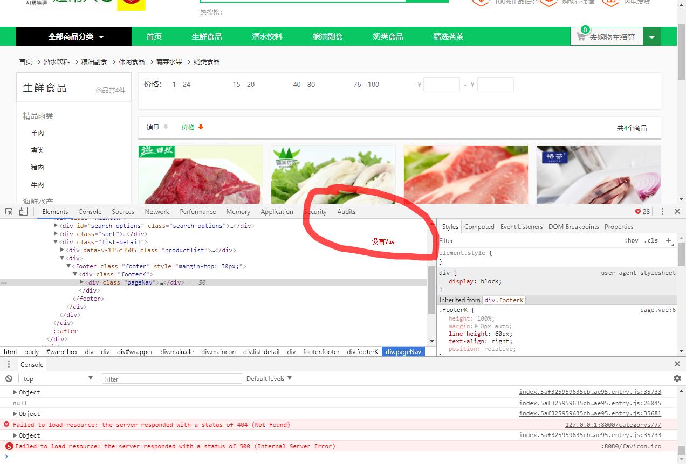Image resolution: width=686 pixels, height=464 pixels.
Task: Switch to the Computed tab in Styles pane
Action: [479, 226]
